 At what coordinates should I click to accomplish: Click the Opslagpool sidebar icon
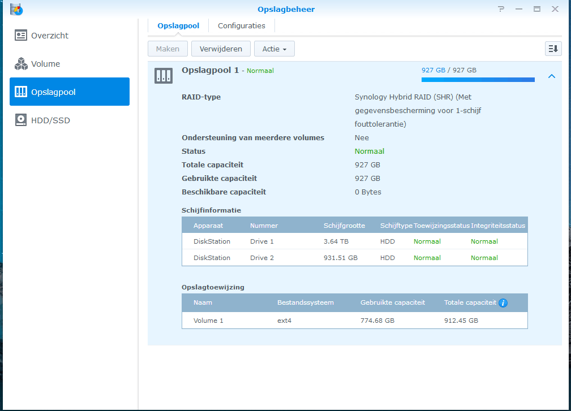pyautogui.click(x=21, y=92)
